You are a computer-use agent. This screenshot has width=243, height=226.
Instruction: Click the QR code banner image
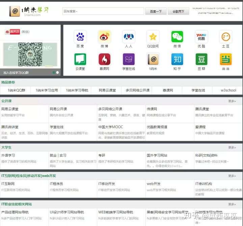point(30,54)
